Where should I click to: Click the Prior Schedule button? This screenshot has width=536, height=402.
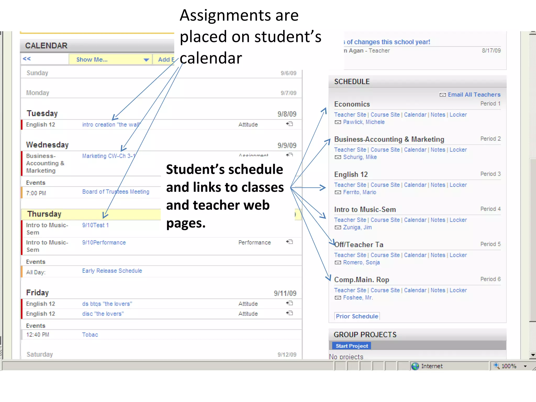[357, 316]
